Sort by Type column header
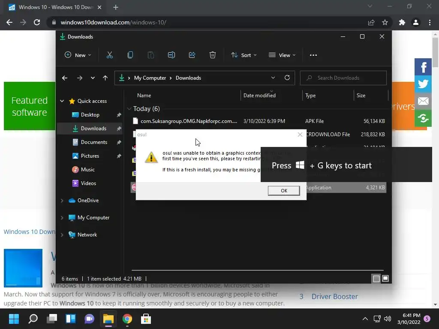Image resolution: width=439 pixels, height=329 pixels. pyautogui.click(x=310, y=96)
